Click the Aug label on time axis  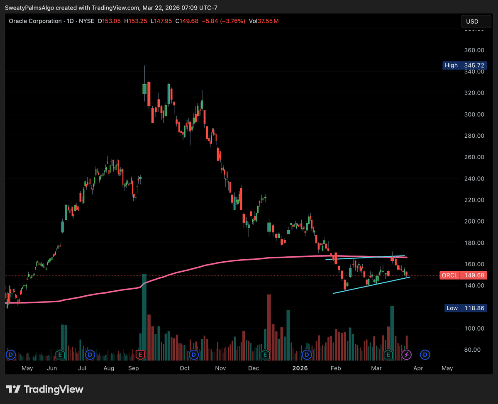(109, 368)
